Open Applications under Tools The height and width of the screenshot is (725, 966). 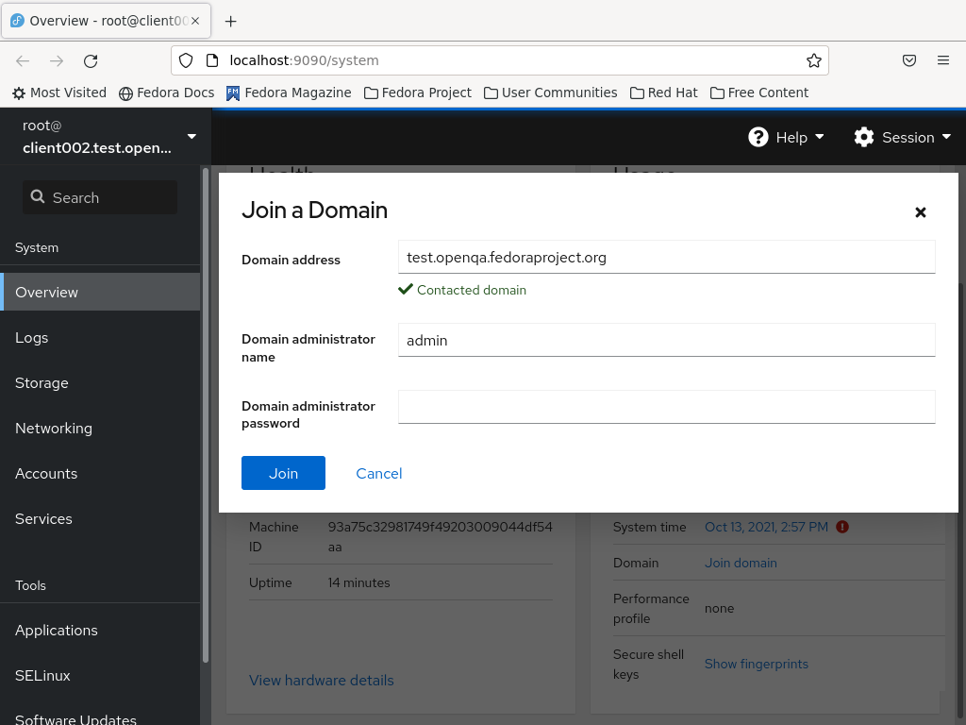(x=100, y=630)
